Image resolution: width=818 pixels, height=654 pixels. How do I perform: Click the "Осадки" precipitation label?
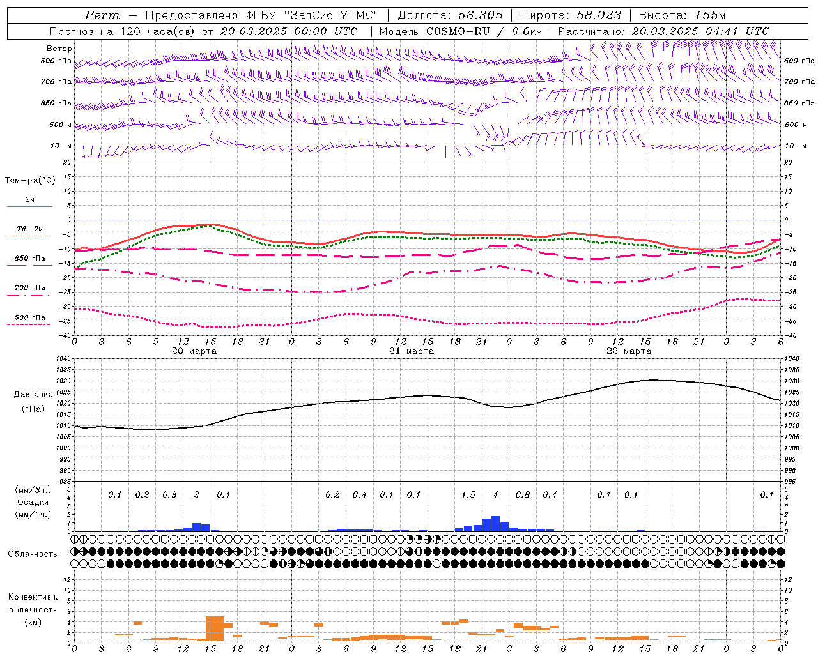point(33,502)
